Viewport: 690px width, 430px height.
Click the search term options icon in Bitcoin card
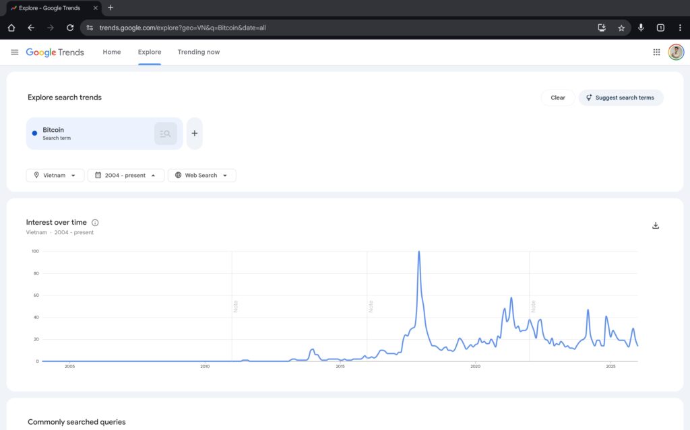[x=165, y=133]
